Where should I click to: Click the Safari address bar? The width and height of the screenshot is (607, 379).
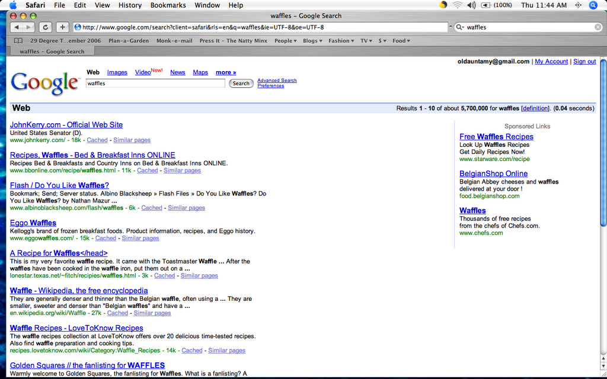click(260, 27)
